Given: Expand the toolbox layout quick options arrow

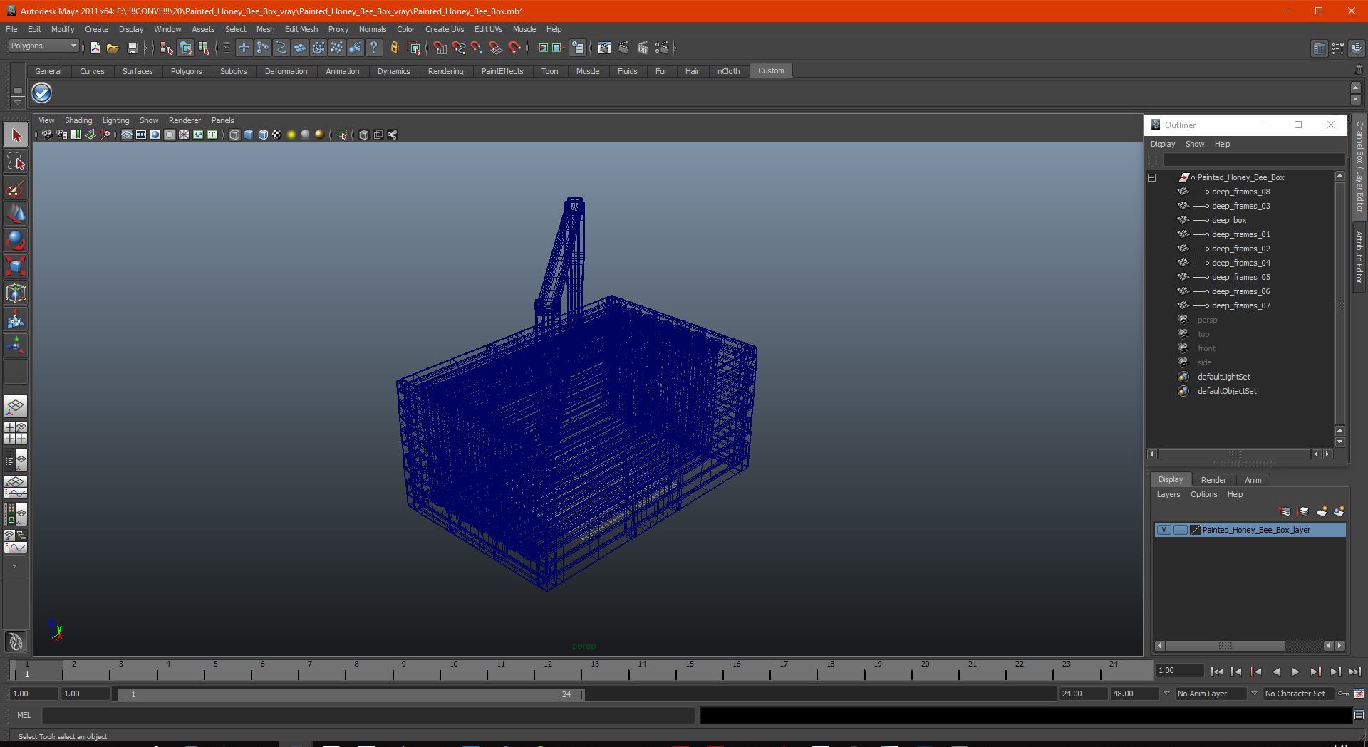Looking at the screenshot, I should (x=15, y=567).
